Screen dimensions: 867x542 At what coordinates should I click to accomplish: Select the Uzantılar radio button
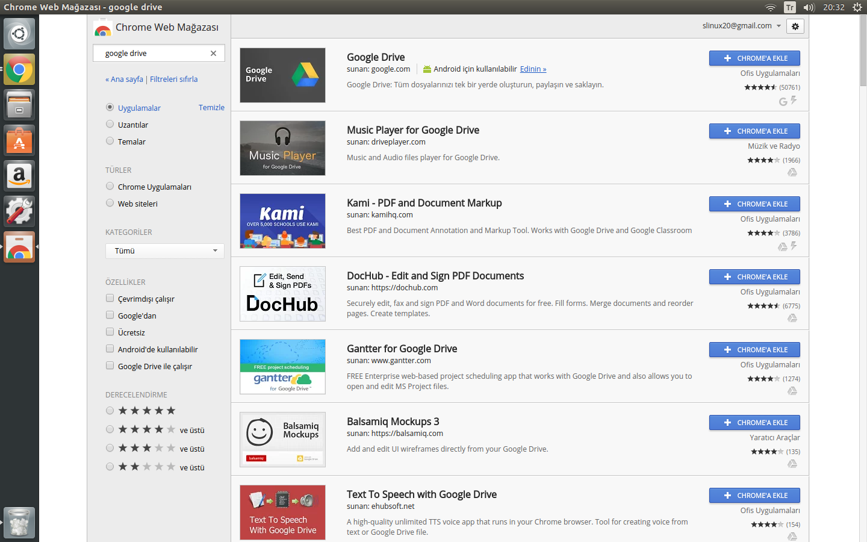pos(110,124)
